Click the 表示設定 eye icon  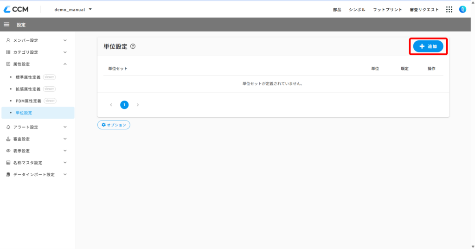pyautogui.click(x=8, y=151)
